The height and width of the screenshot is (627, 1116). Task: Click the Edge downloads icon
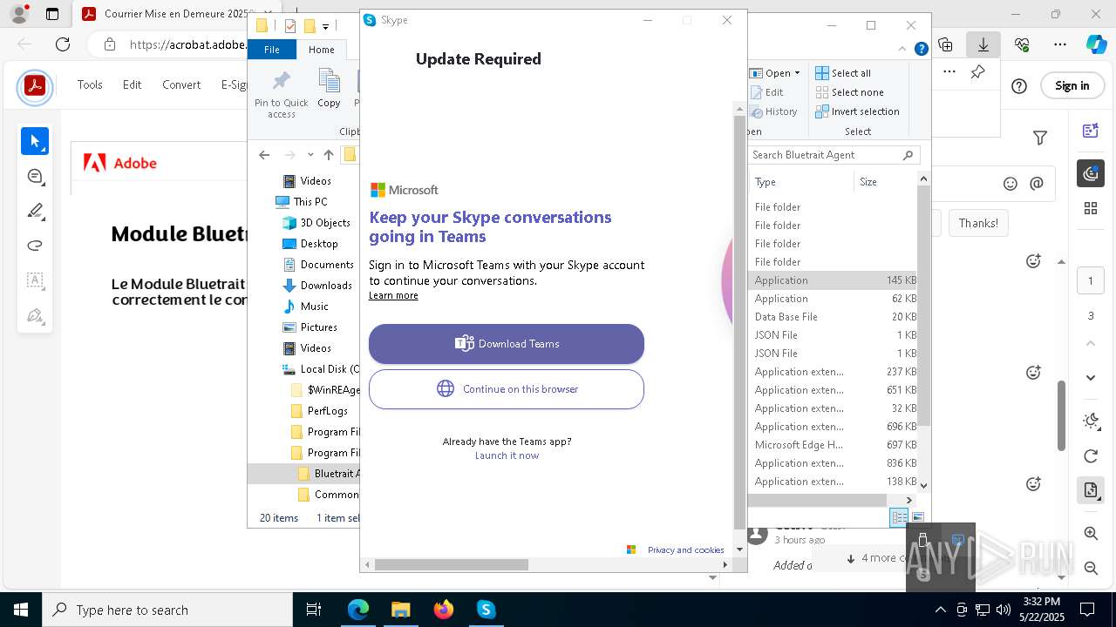(x=983, y=44)
